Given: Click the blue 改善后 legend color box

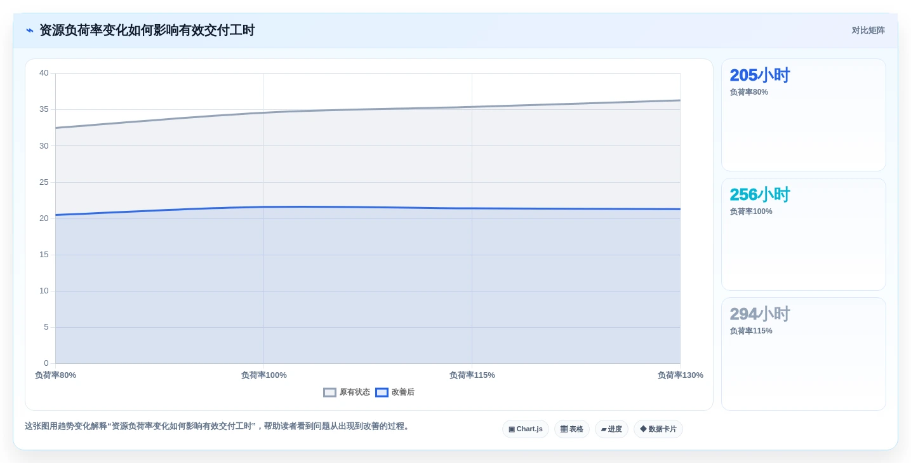Looking at the screenshot, I should point(382,393).
